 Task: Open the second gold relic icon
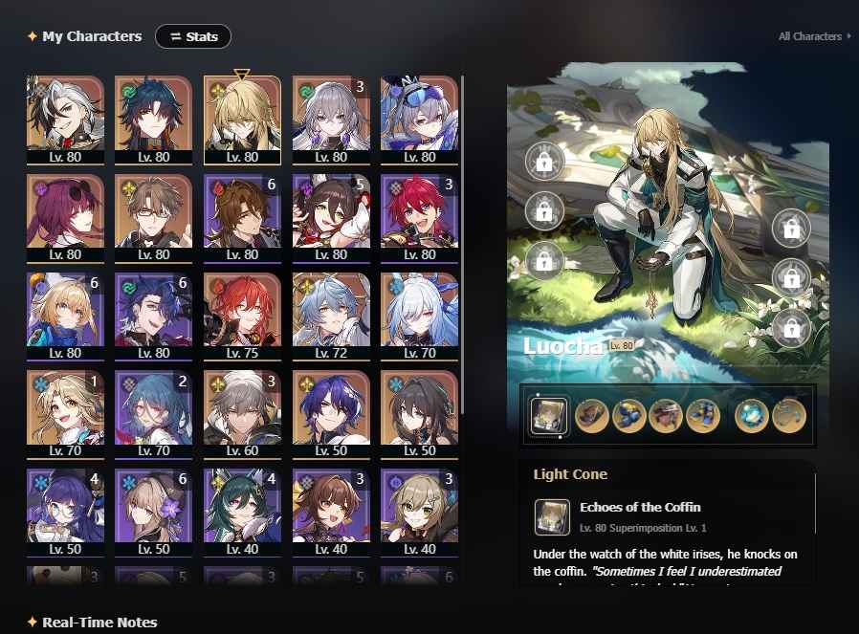coord(628,416)
